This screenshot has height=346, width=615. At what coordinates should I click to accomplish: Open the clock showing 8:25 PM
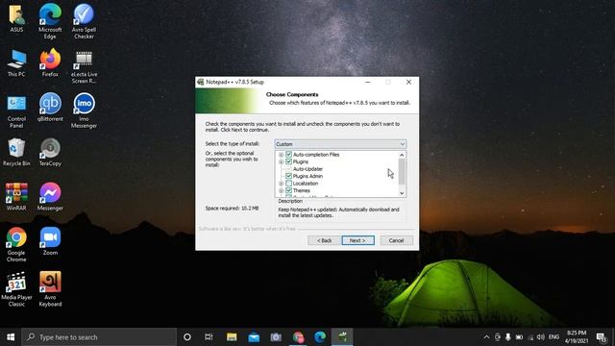pos(577,337)
